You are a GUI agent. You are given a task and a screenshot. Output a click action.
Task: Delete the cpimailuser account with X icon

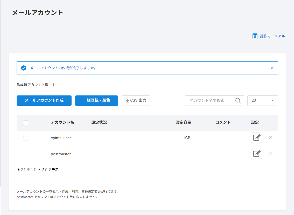click(270, 138)
